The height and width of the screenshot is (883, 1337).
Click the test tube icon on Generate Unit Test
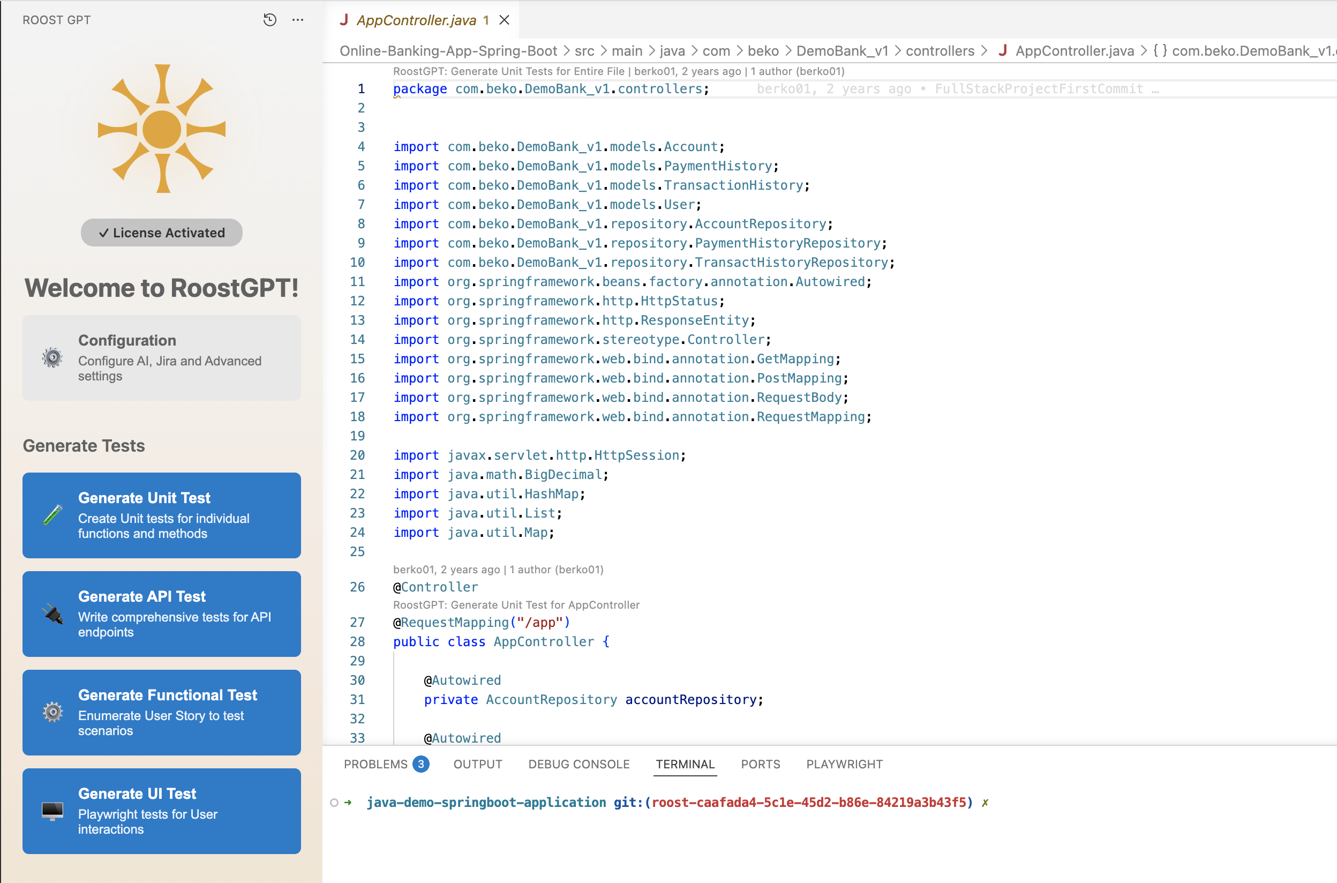pyautogui.click(x=52, y=514)
